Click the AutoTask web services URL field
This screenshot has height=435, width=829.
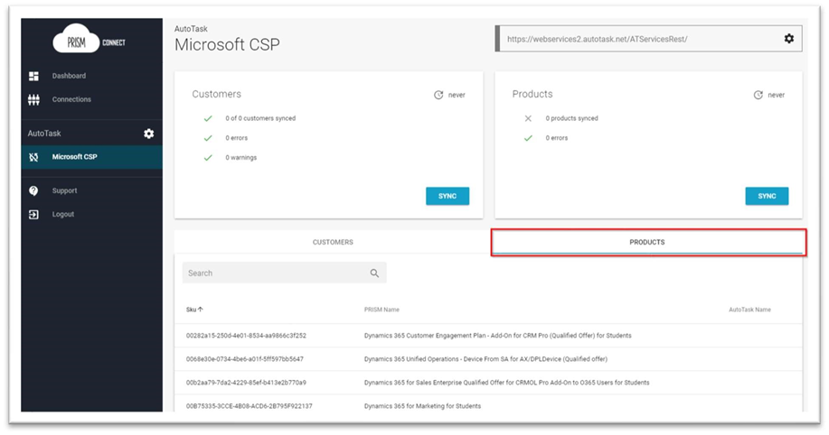(x=637, y=39)
